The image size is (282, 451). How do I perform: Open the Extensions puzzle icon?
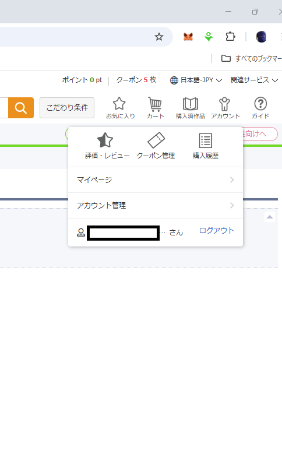(230, 37)
